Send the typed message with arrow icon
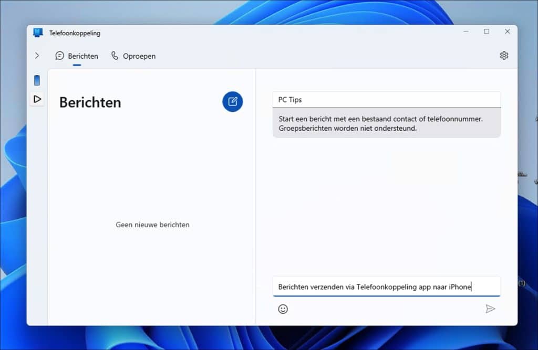Image resolution: width=538 pixels, height=350 pixels. [490, 309]
